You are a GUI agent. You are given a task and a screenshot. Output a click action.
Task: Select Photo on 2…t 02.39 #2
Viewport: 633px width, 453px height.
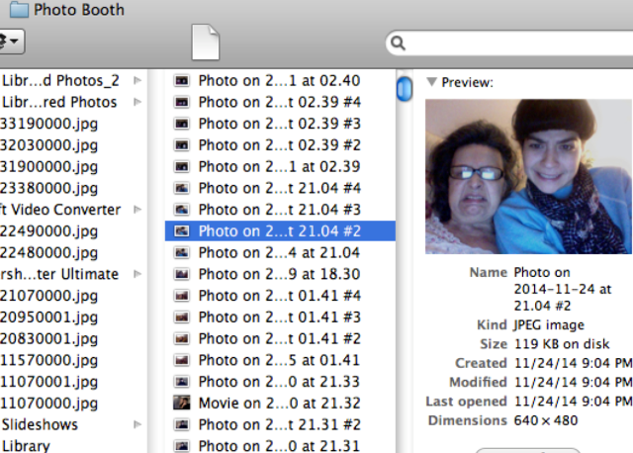pyautogui.click(x=279, y=144)
